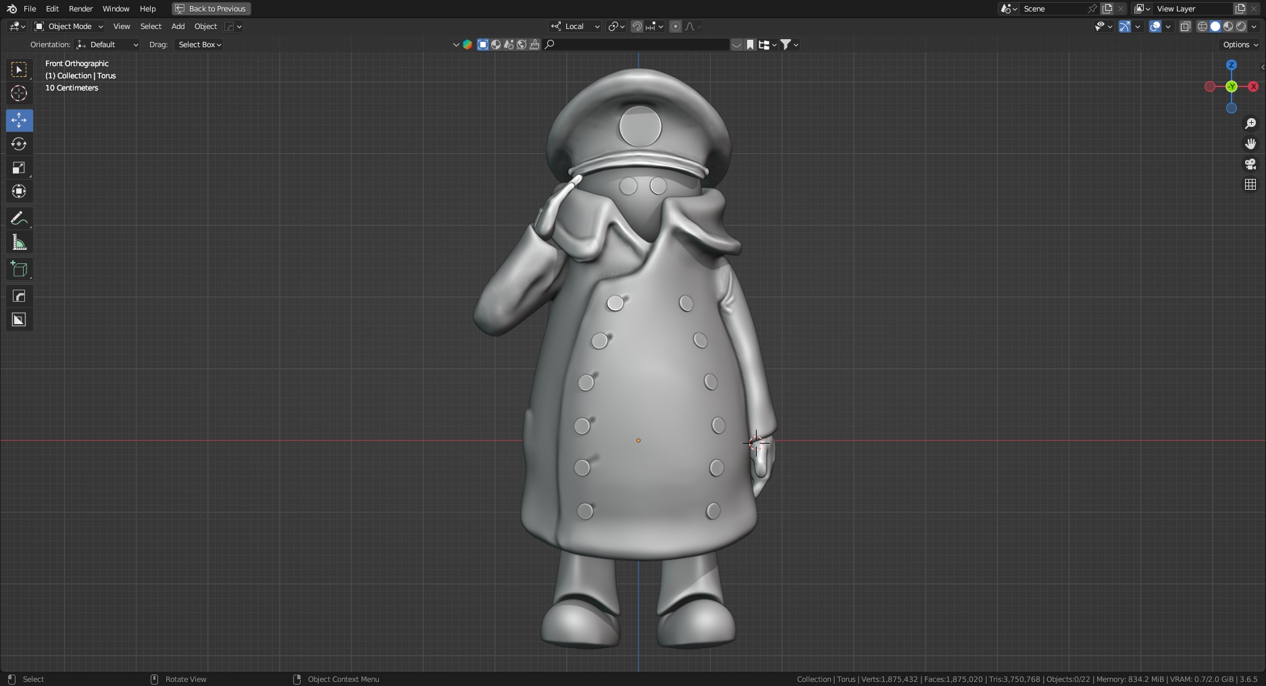Click Back to Previous button

(x=211, y=9)
